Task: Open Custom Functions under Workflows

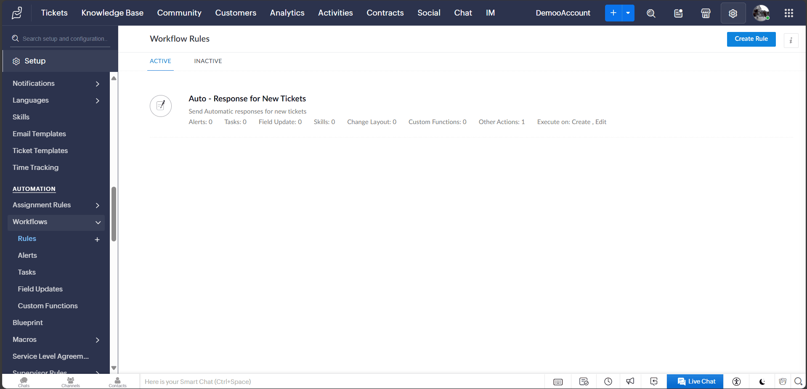Action: (x=48, y=306)
